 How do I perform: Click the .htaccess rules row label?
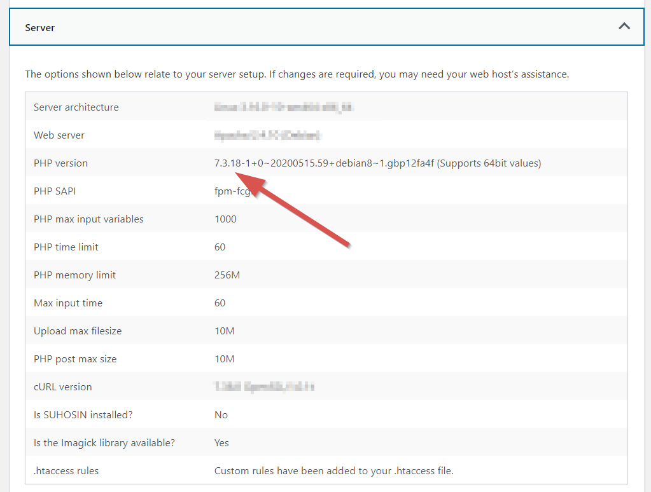(x=66, y=470)
